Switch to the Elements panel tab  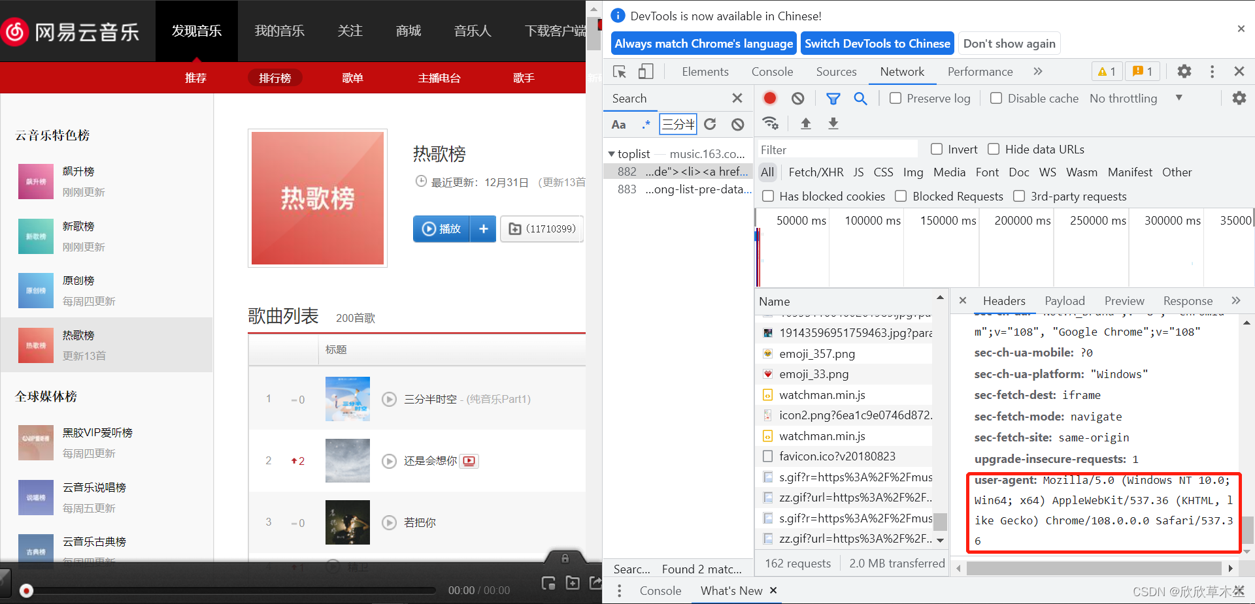coord(705,71)
